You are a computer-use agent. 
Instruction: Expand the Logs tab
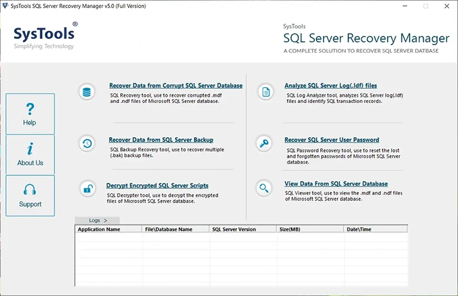coord(97,220)
